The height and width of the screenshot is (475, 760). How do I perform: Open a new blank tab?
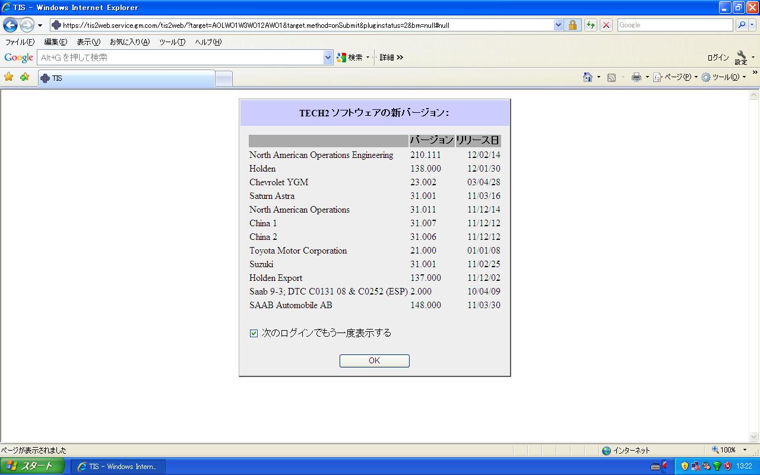pyautogui.click(x=224, y=78)
